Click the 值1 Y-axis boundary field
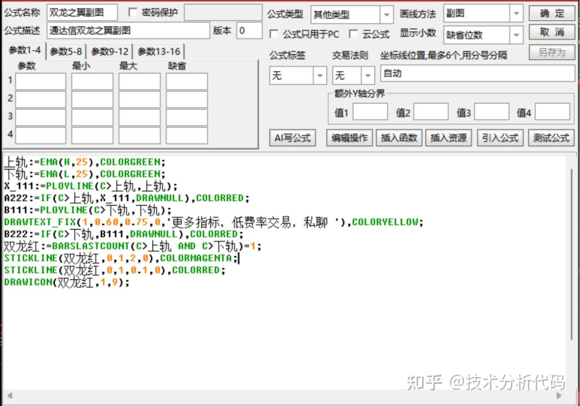The width and height of the screenshot is (580, 406). [x=370, y=112]
